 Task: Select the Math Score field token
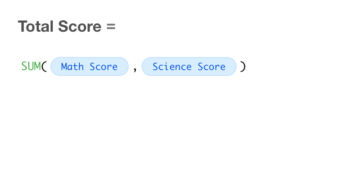click(x=89, y=66)
